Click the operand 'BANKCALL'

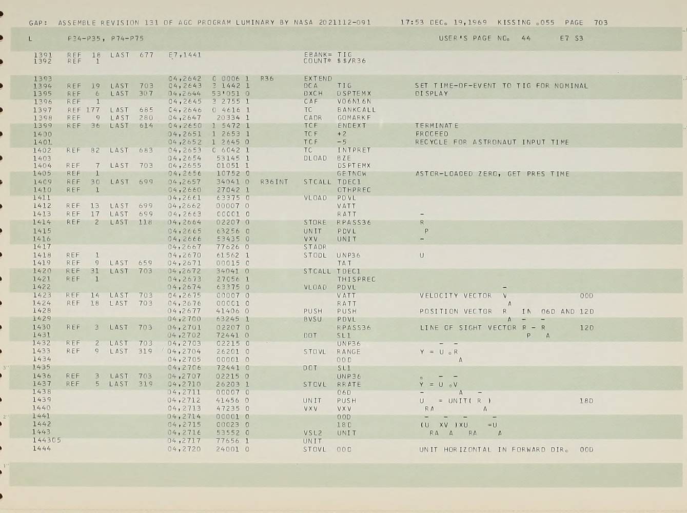point(357,110)
